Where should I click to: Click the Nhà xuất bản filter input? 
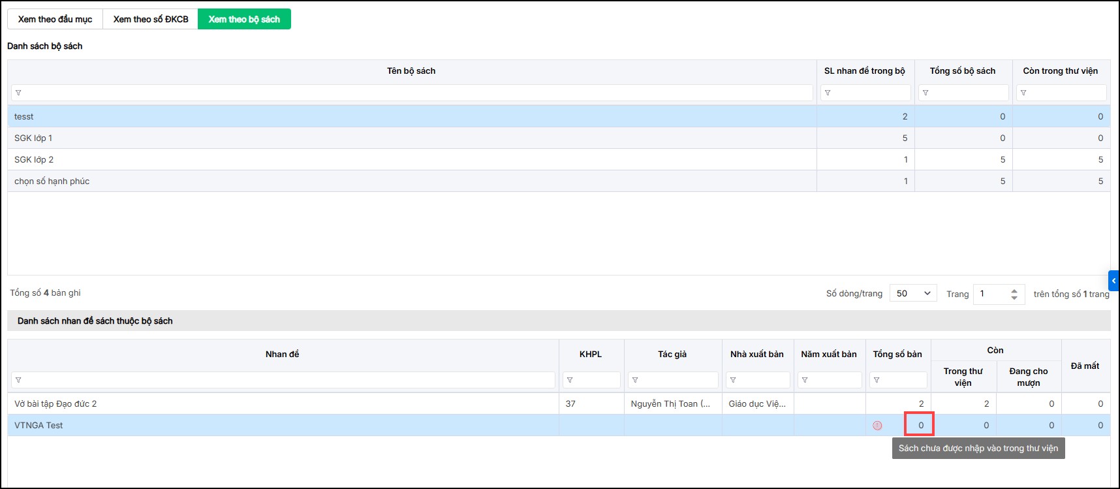761,380
